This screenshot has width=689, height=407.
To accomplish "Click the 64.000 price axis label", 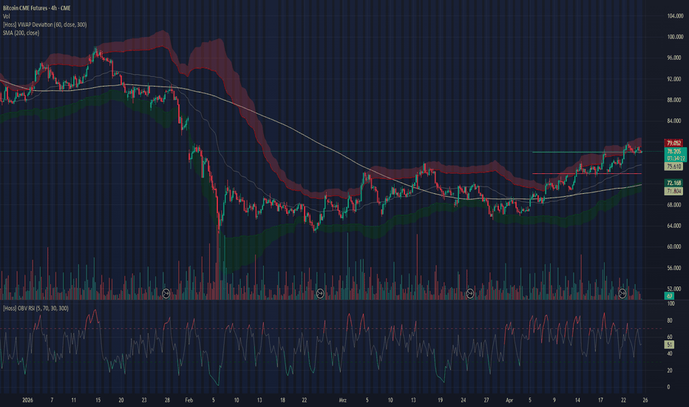I will 675,226.
